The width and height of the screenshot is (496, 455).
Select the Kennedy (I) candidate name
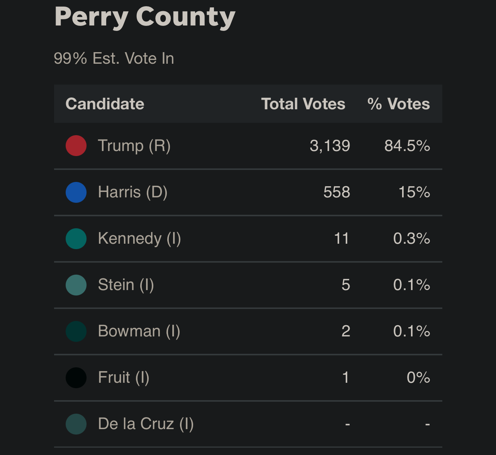coord(139,239)
